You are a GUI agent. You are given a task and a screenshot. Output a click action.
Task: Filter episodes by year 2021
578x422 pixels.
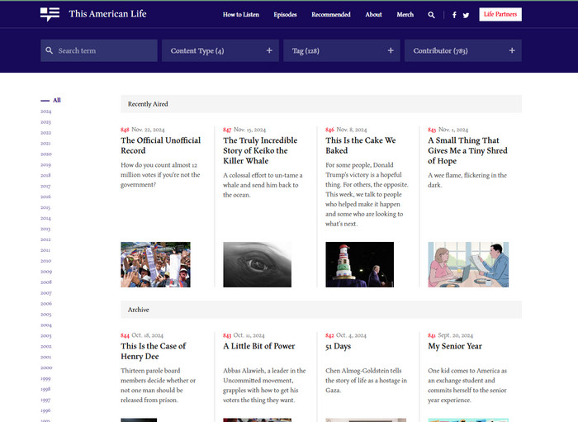(x=45, y=144)
